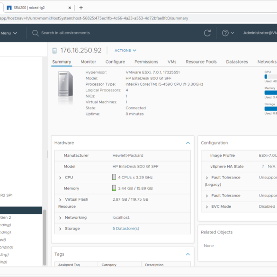Switch to the VMs tab
This screenshot has height=277, width=277.
pos(172,62)
